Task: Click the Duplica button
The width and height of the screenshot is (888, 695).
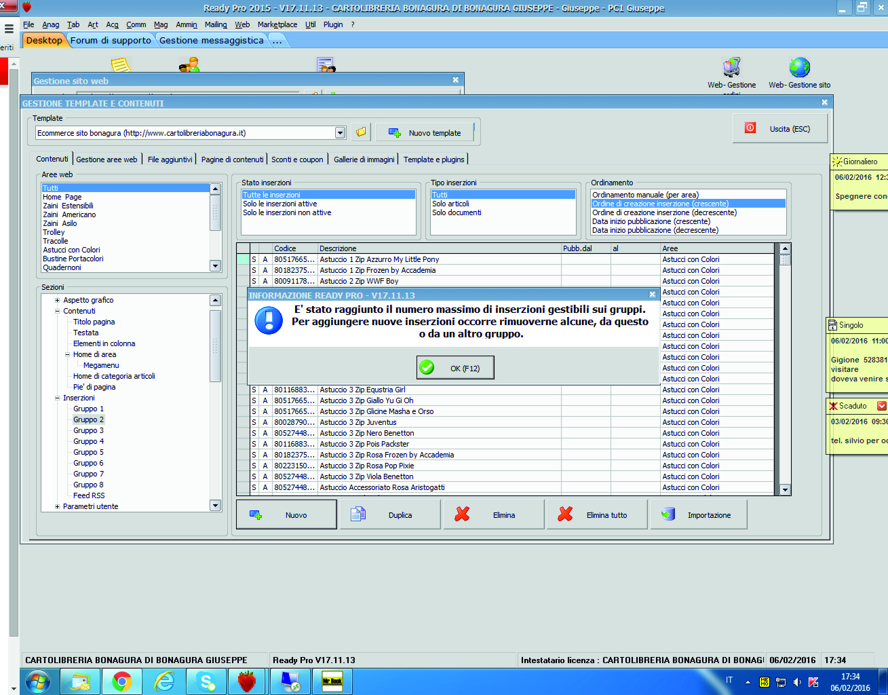Action: 391,515
